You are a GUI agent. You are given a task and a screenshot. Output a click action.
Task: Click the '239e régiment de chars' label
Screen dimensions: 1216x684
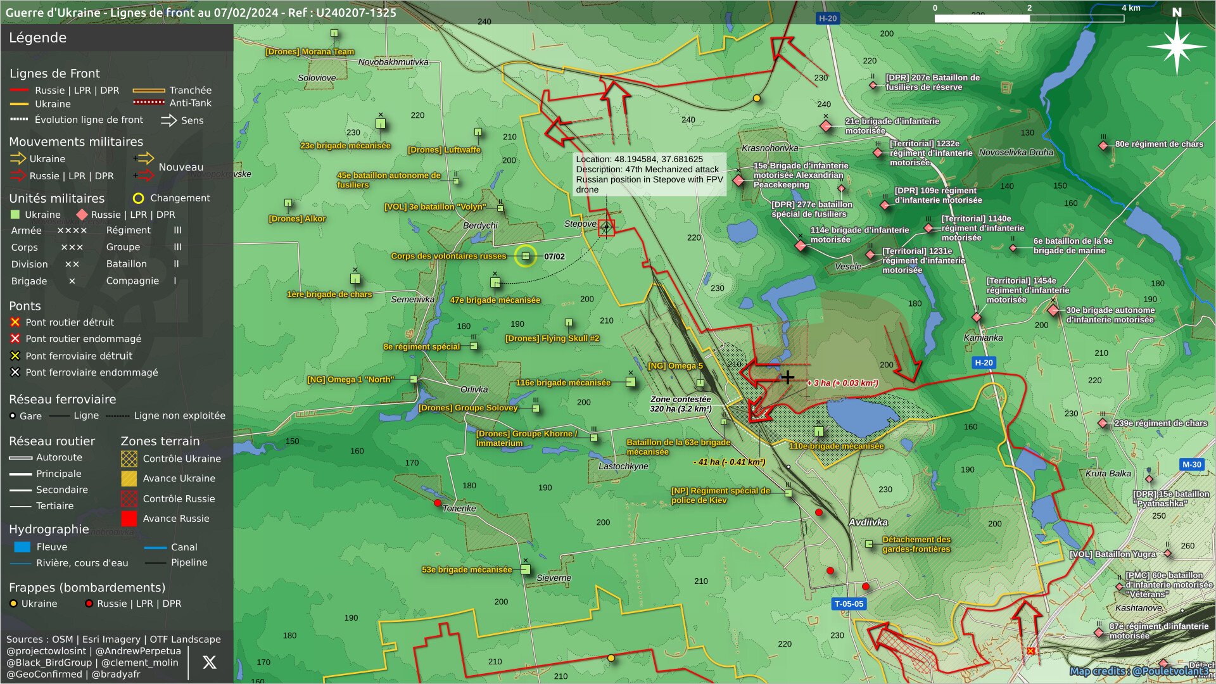point(1161,423)
